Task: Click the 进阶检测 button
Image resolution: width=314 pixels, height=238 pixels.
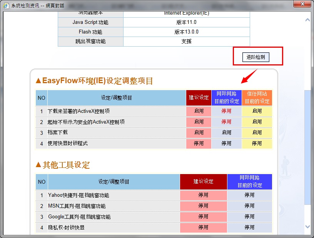Action: click(256, 57)
